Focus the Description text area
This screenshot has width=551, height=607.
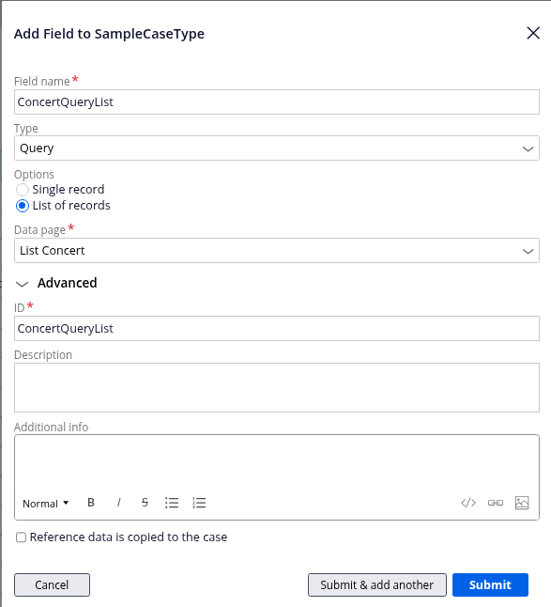coord(277,387)
